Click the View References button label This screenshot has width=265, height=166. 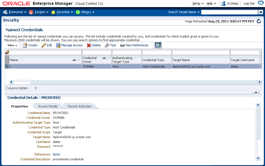[137, 45]
